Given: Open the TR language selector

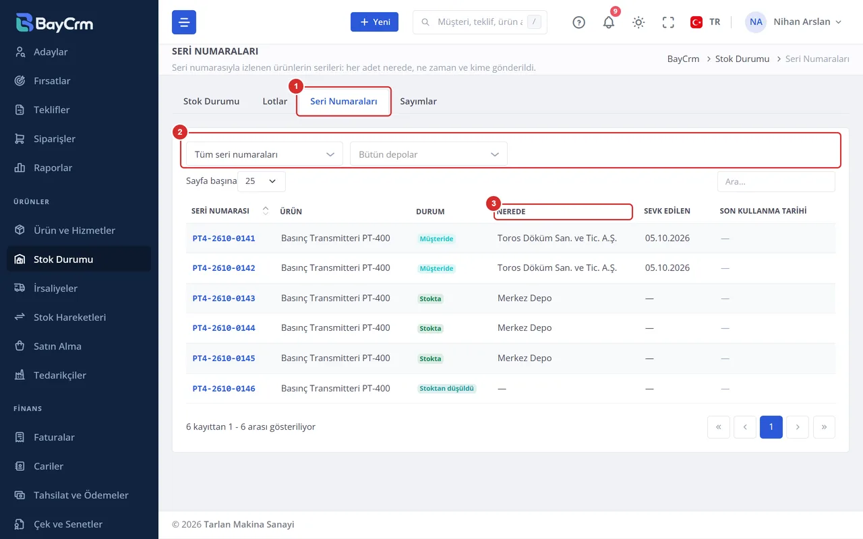Looking at the screenshot, I should click(705, 22).
